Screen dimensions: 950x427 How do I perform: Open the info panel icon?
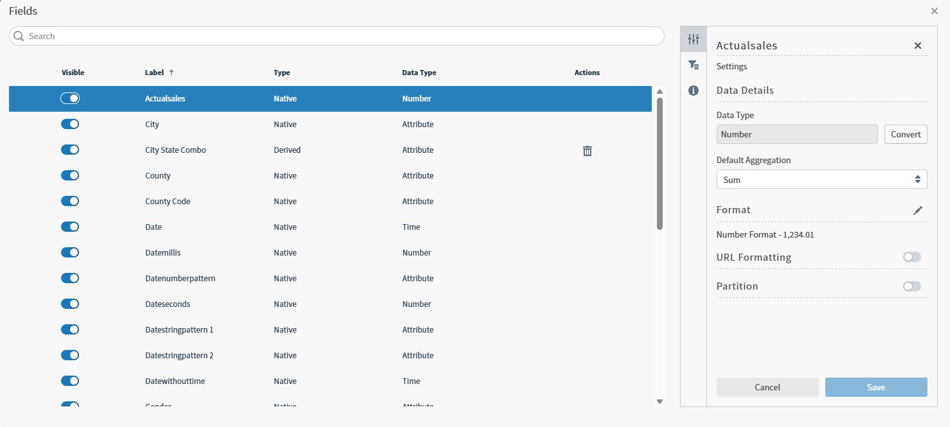click(x=693, y=91)
